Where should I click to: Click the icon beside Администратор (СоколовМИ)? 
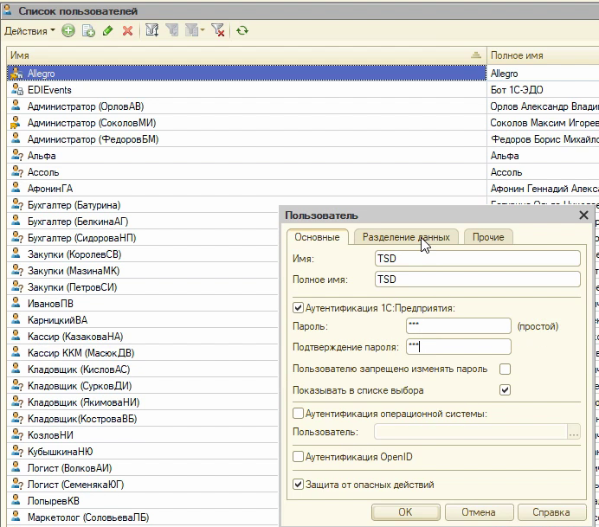(16, 122)
